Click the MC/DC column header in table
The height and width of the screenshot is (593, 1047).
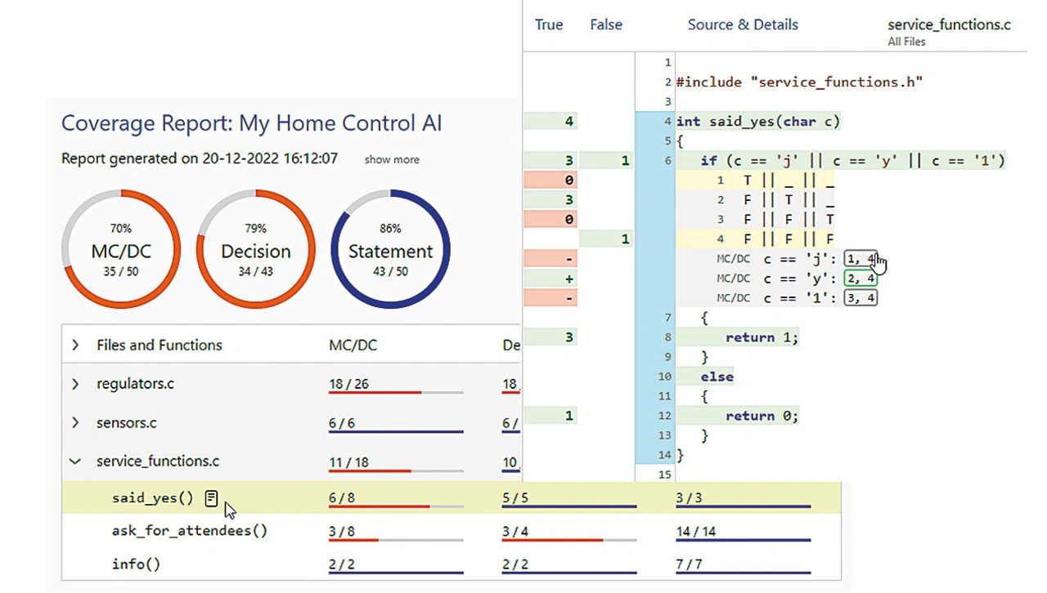pos(353,346)
